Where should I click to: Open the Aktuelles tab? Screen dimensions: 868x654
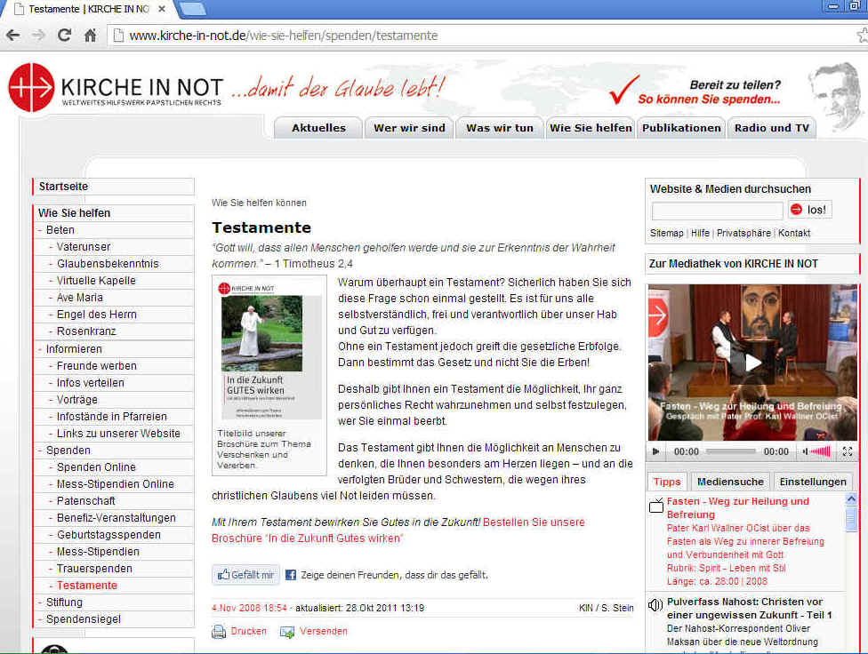[318, 128]
